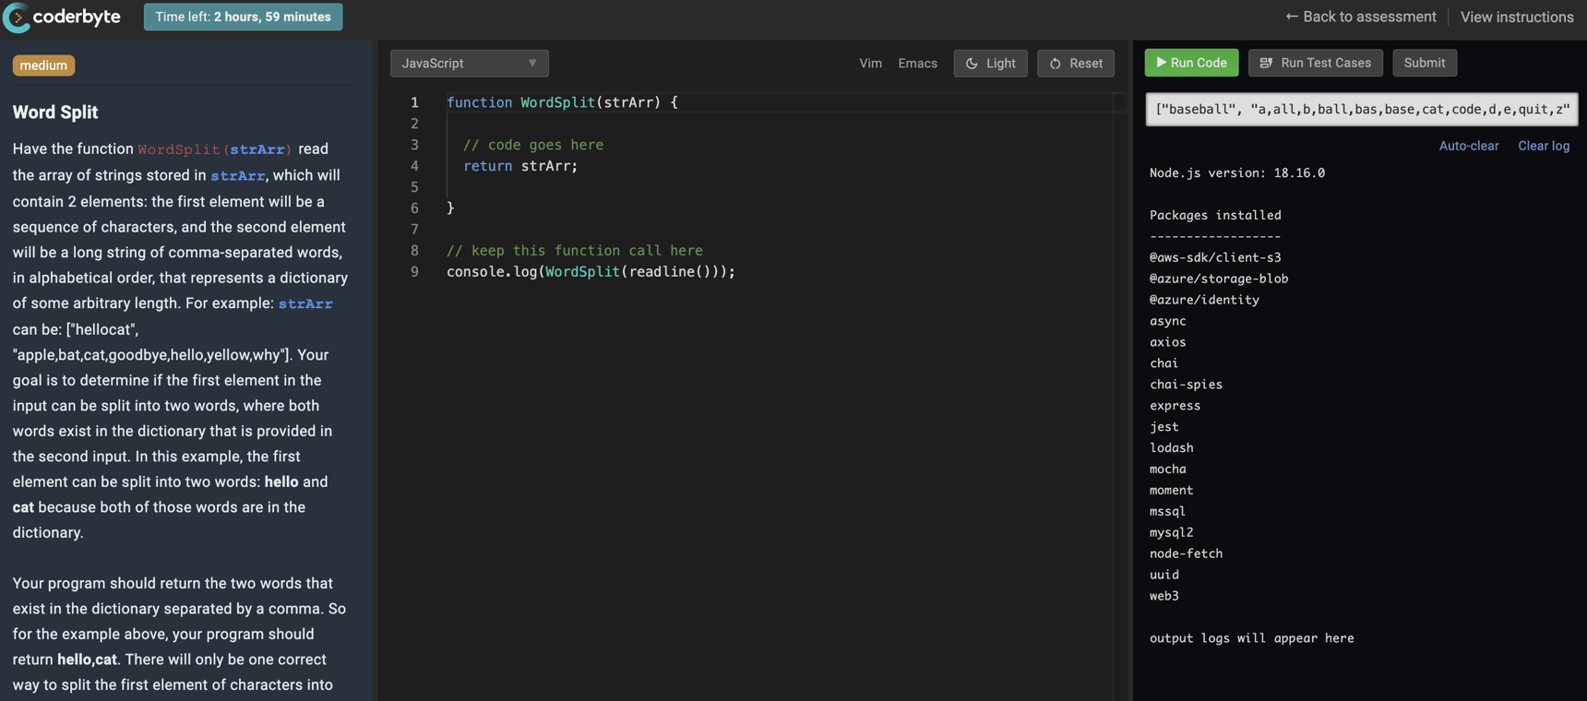Clear the output log

coord(1543,146)
